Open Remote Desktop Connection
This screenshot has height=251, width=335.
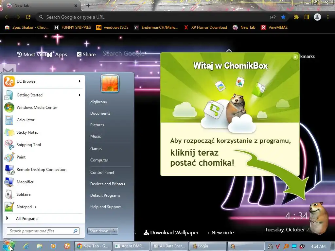click(x=44, y=170)
